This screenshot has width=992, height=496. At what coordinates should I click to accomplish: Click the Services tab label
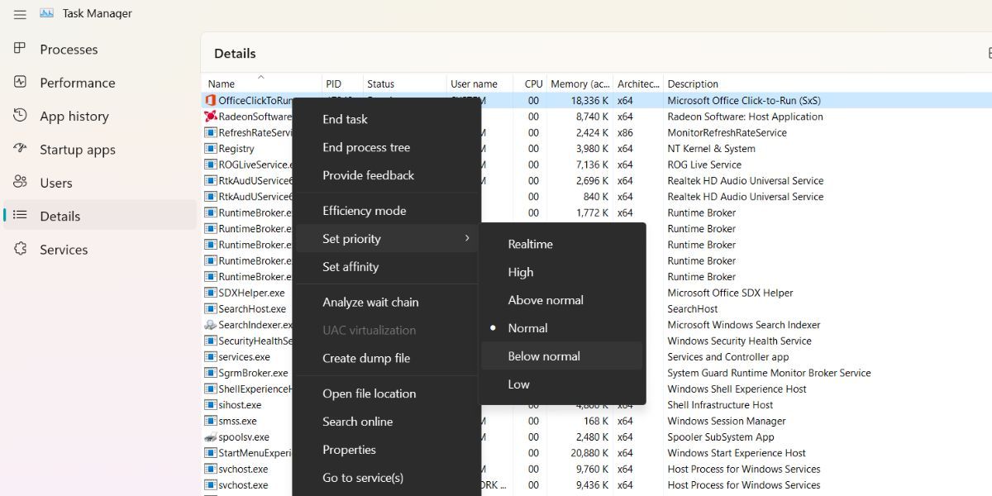[64, 250]
